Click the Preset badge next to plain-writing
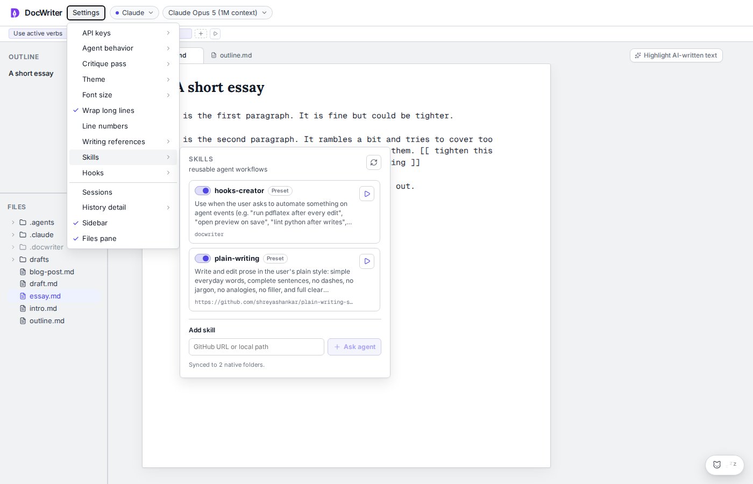 275,259
